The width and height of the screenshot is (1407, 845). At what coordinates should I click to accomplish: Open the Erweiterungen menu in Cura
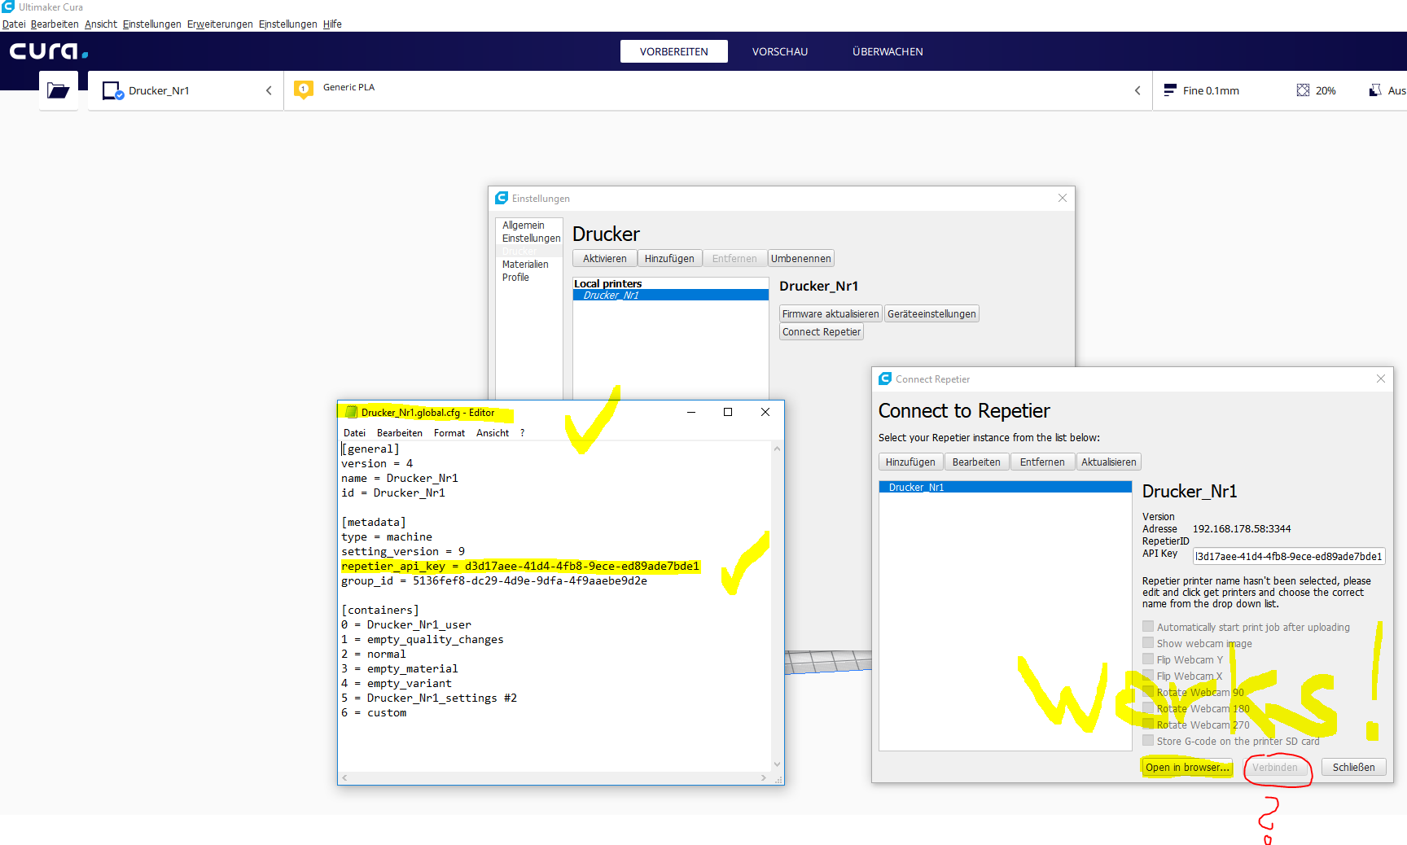220,24
